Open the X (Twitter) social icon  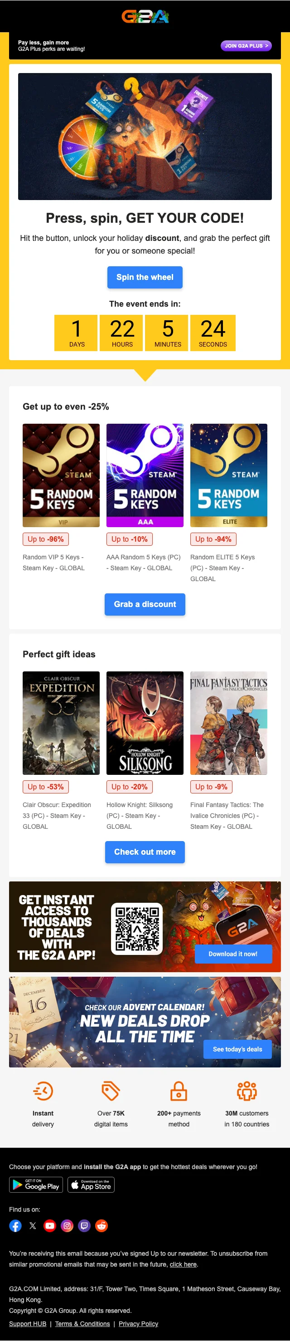point(33,1225)
